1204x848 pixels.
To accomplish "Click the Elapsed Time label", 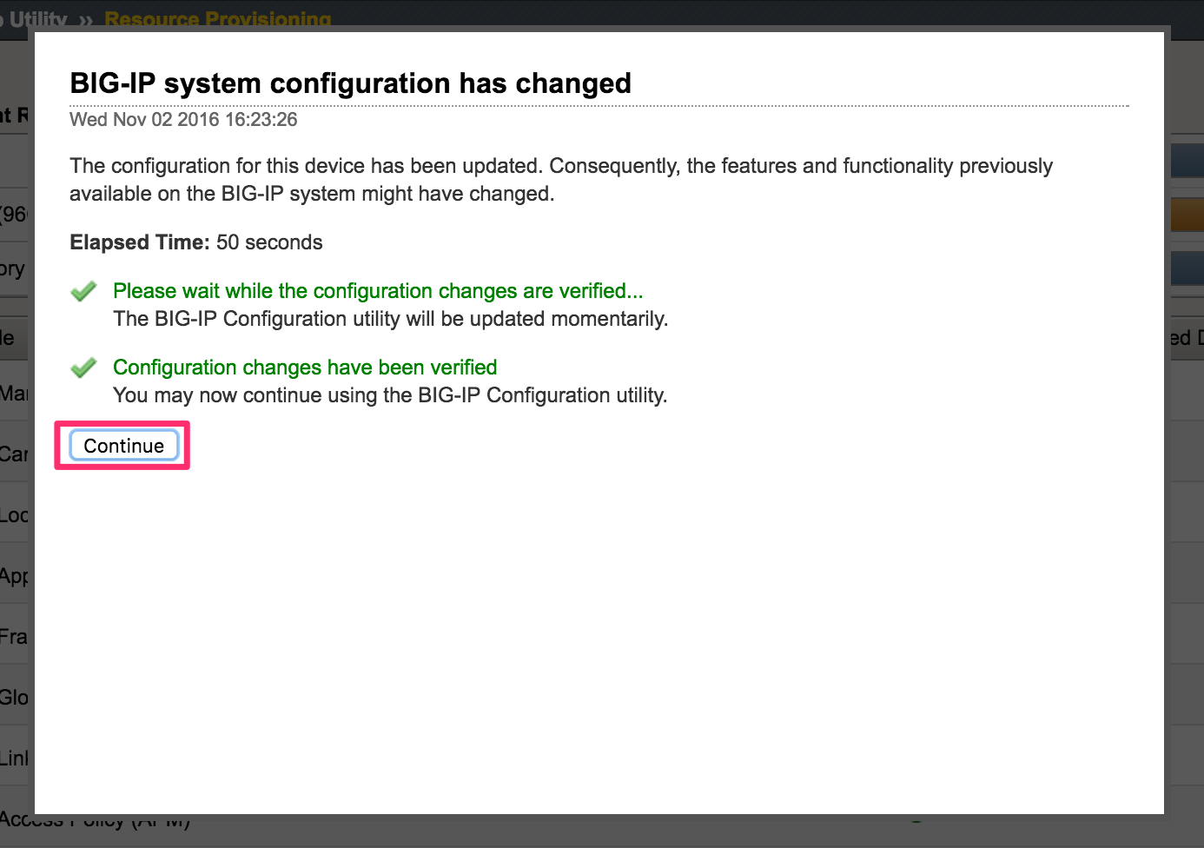I will [x=140, y=242].
